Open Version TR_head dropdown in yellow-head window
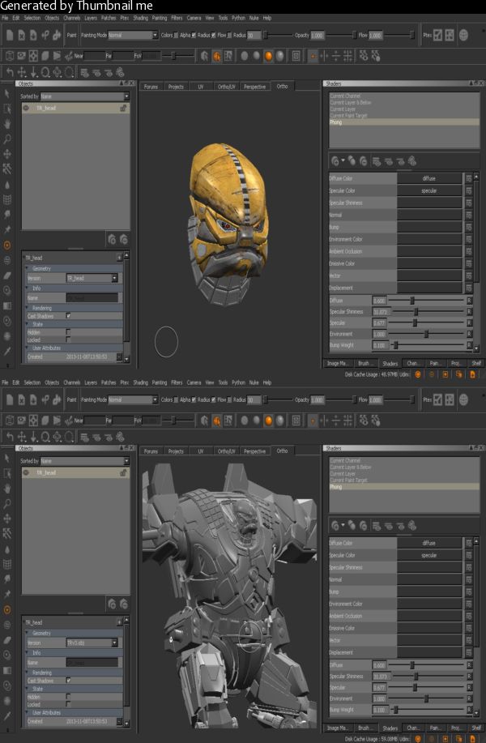 click(92, 278)
